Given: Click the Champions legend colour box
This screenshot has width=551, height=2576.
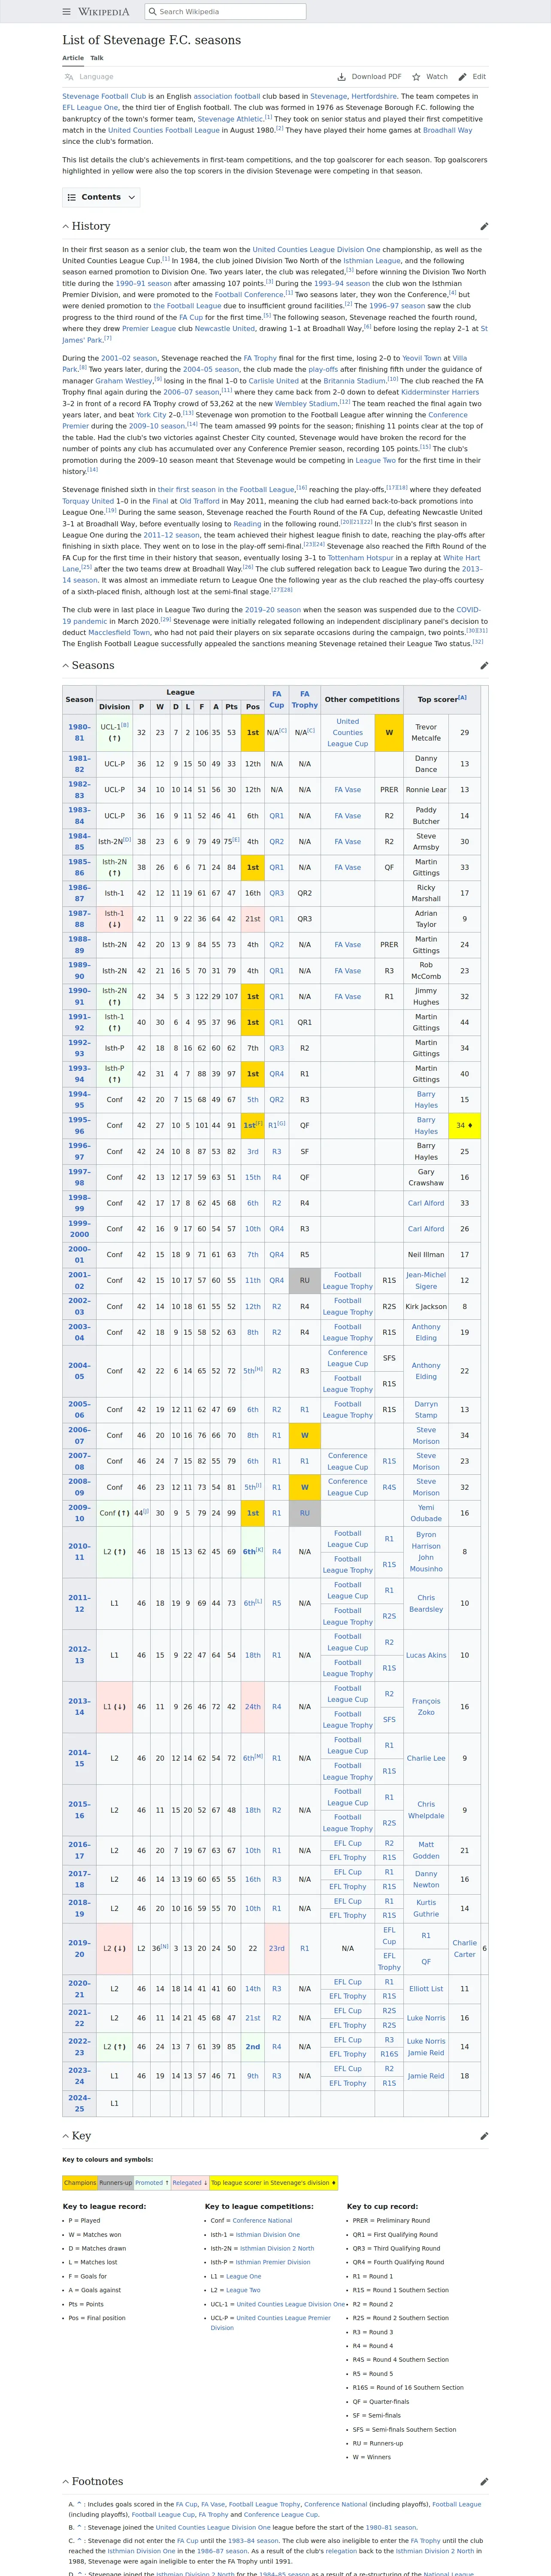Looking at the screenshot, I should 80,2183.
